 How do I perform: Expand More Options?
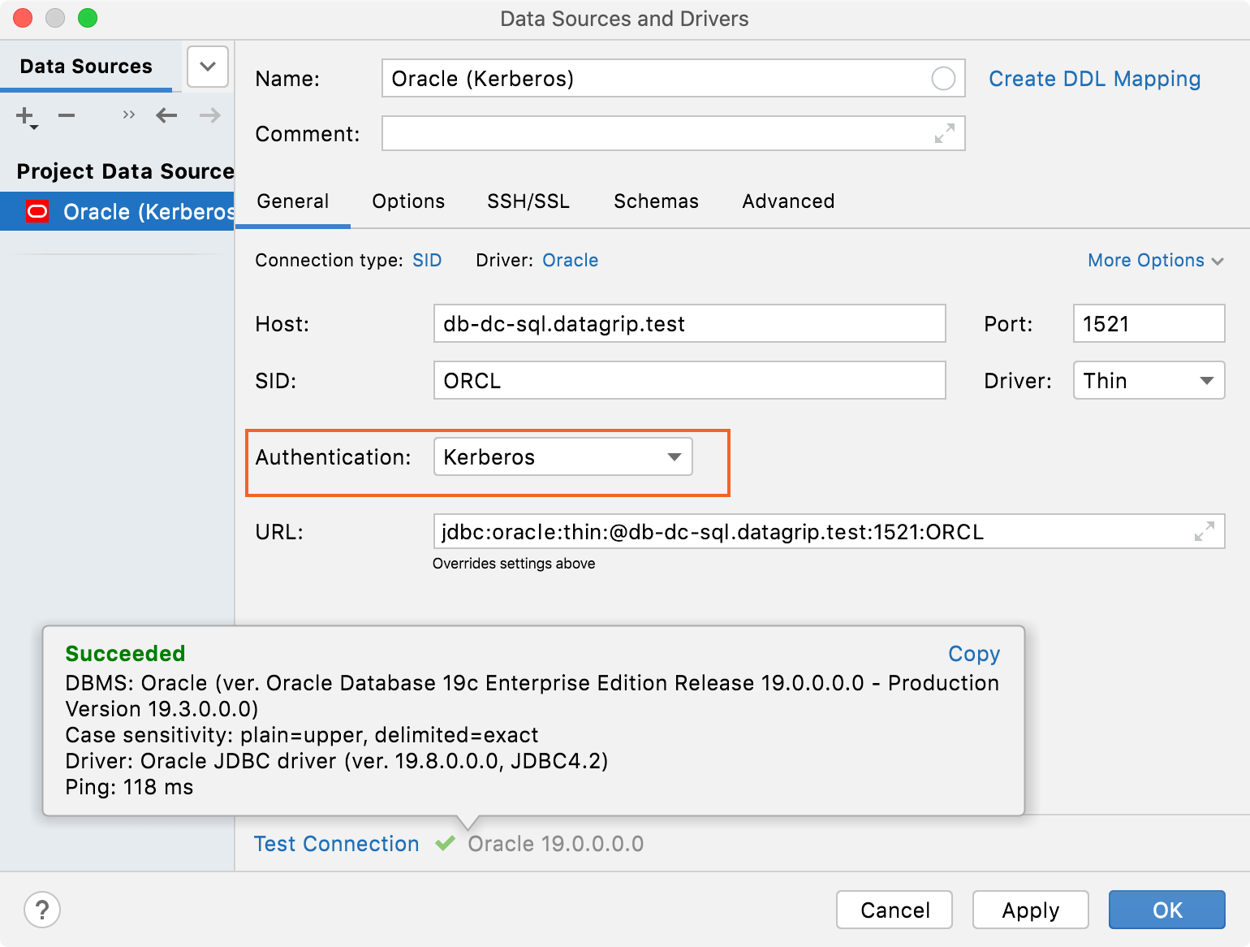pyautogui.click(x=1154, y=260)
